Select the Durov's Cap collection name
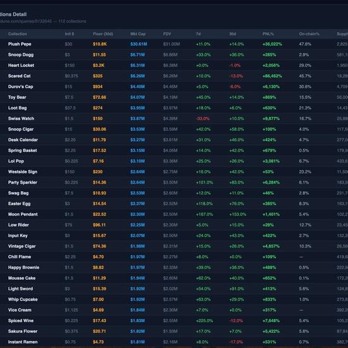 coord(21,87)
